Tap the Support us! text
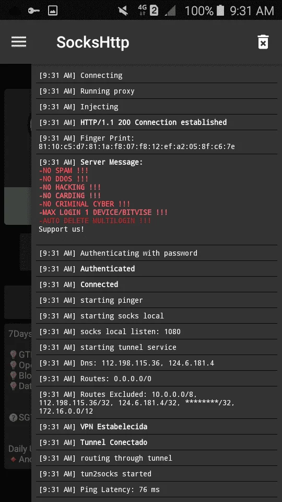This screenshot has width=282, height=502. point(62,229)
